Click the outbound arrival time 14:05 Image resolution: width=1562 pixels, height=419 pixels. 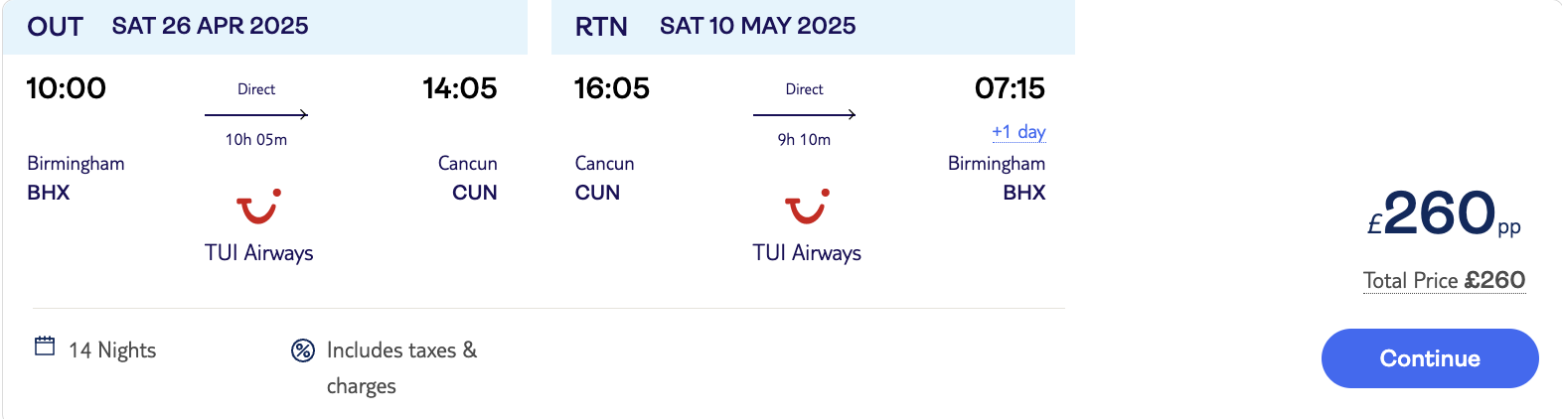pos(460,88)
